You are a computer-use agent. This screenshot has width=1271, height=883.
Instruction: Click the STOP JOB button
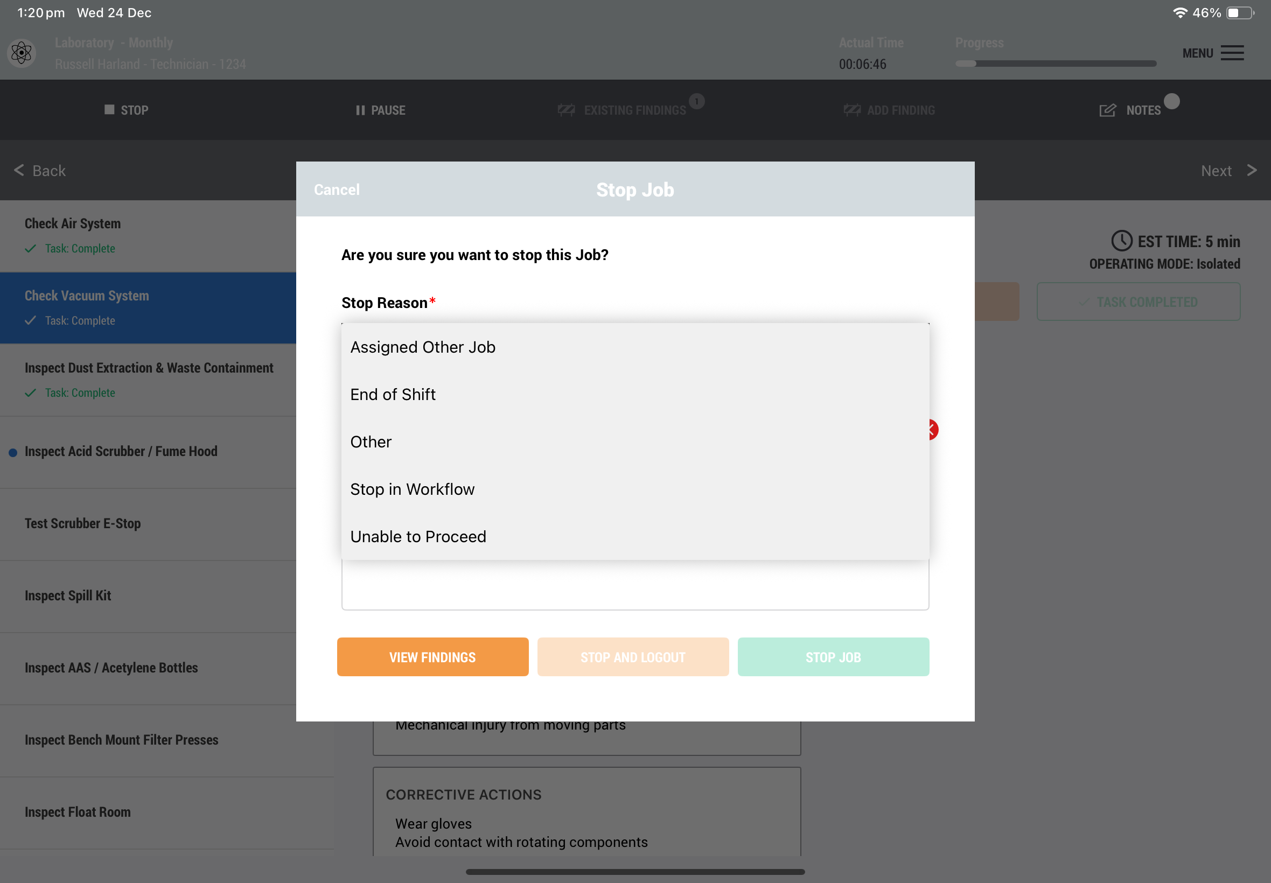click(833, 657)
